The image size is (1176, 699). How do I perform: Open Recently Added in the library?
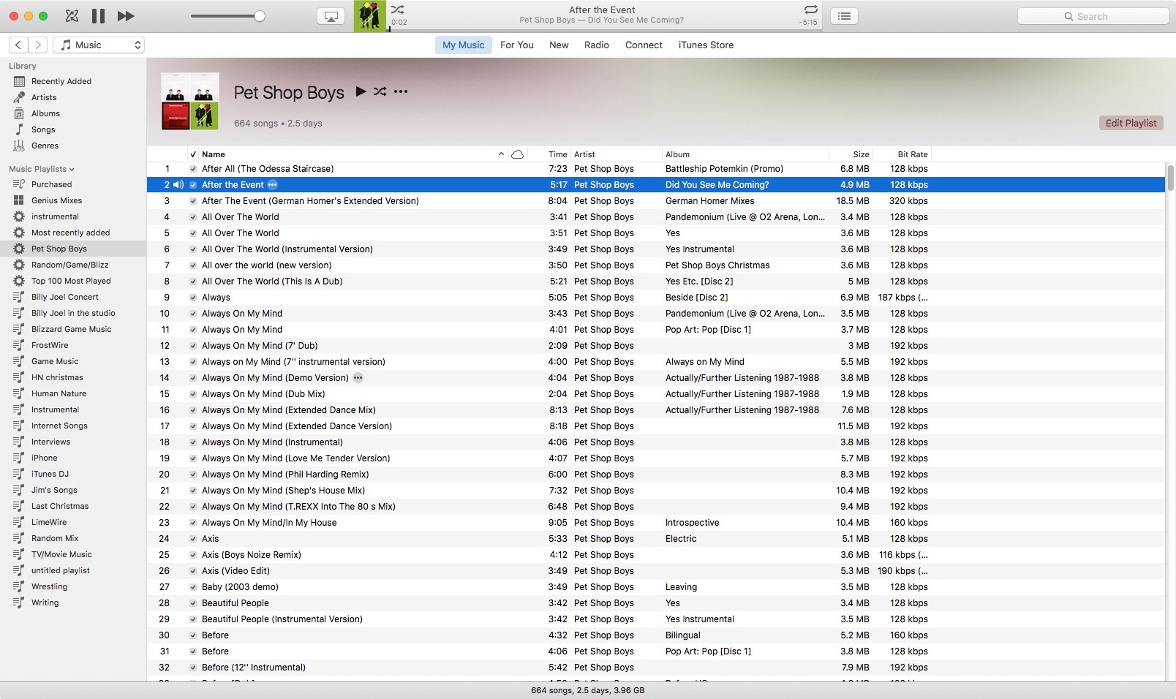61,81
